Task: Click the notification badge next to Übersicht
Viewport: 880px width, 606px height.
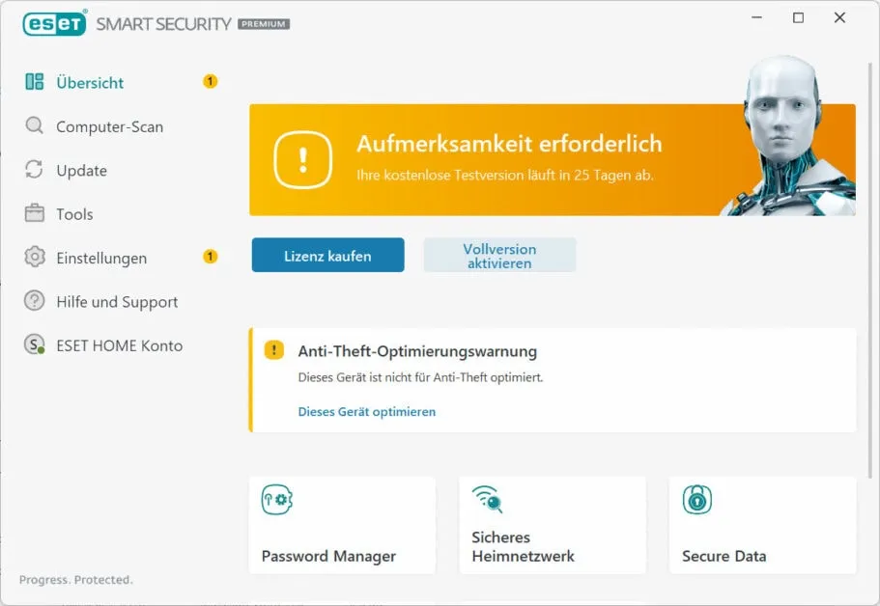Action: pyautogui.click(x=210, y=82)
